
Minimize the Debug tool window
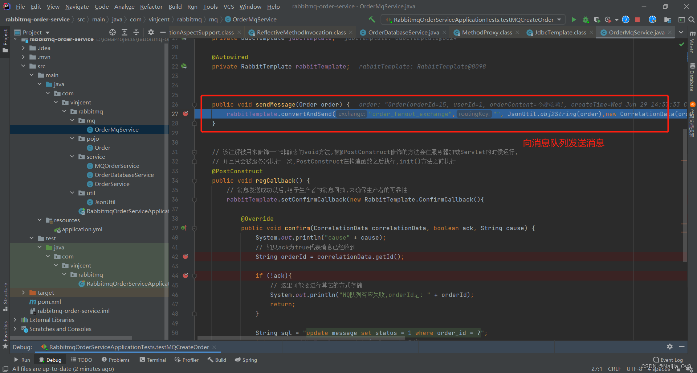tap(682, 347)
